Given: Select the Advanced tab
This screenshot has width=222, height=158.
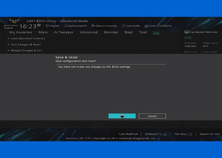Looking at the screenshot, I should [x=88, y=32].
